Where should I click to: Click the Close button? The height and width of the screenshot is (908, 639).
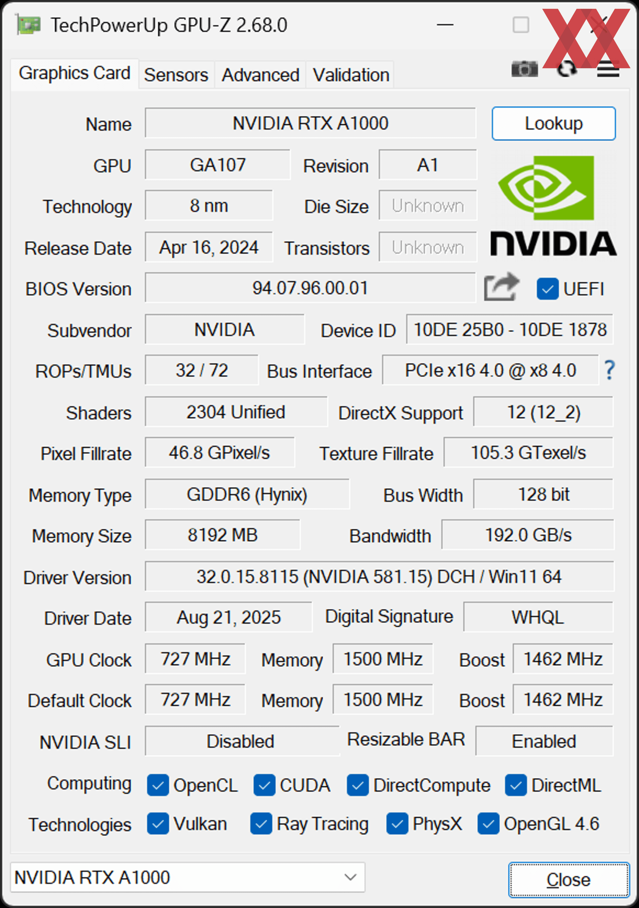pos(569,879)
